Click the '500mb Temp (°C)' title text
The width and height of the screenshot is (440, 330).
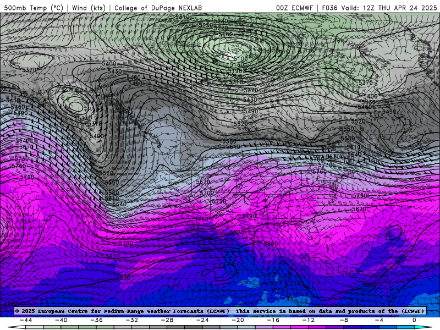pos(34,8)
